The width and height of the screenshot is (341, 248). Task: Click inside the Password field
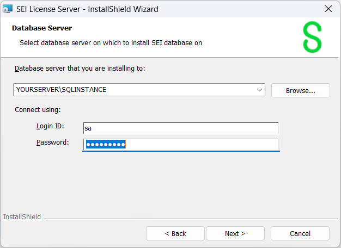(x=180, y=144)
